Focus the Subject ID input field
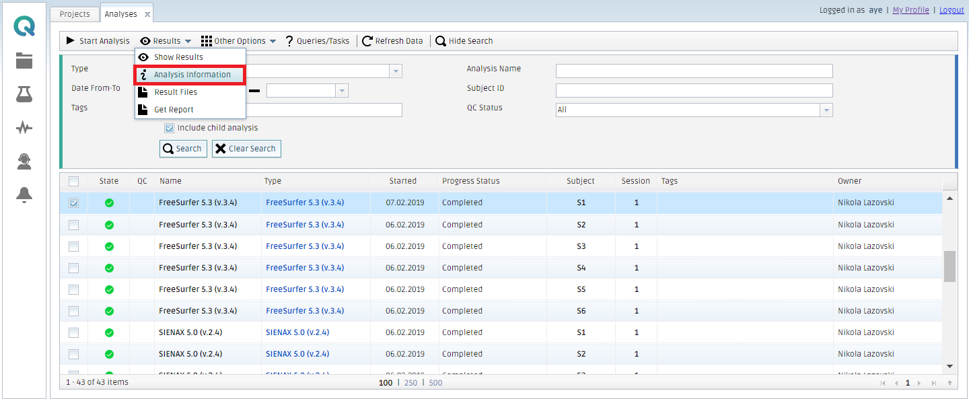The height and width of the screenshot is (399, 969). [694, 91]
